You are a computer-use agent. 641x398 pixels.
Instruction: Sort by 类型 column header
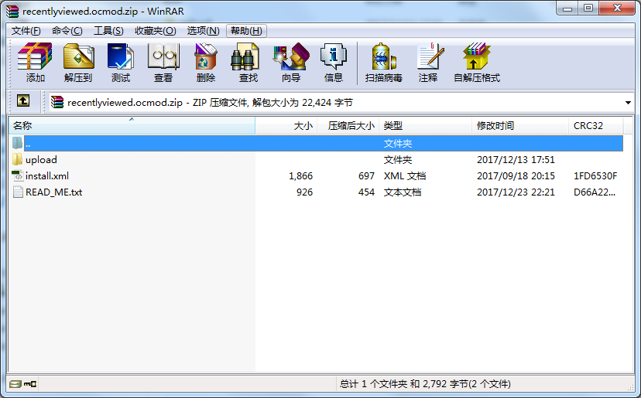tap(425, 125)
